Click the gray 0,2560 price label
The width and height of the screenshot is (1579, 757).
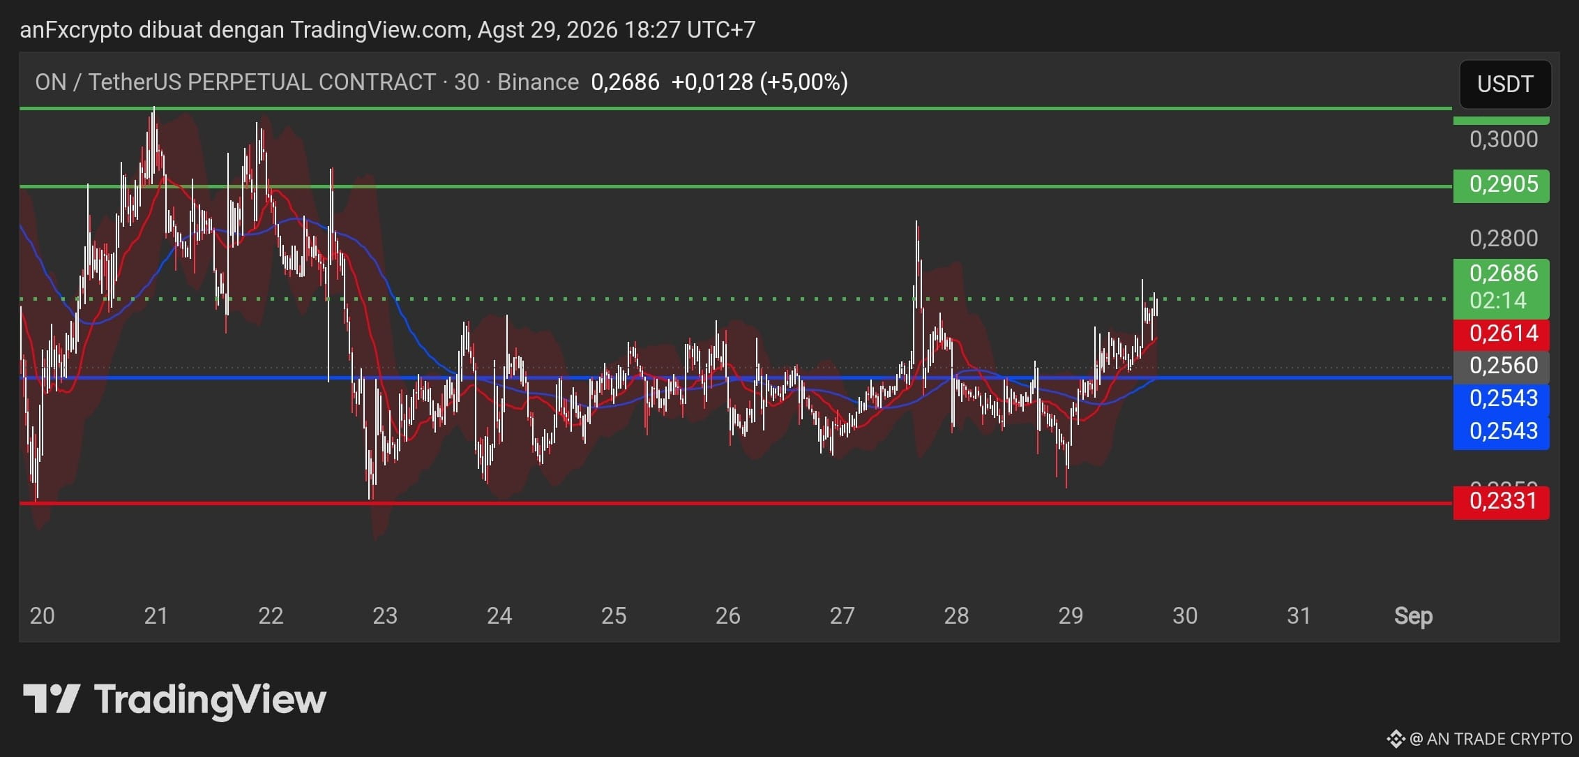tap(1502, 366)
